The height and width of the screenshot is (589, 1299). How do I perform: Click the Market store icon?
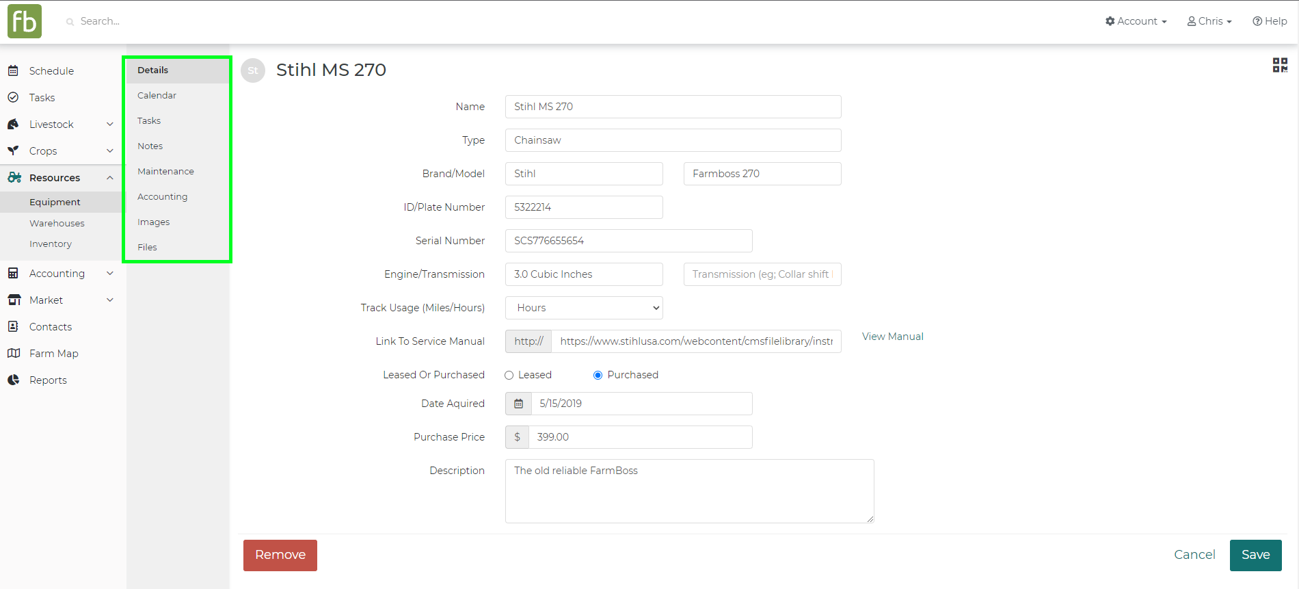tap(14, 300)
